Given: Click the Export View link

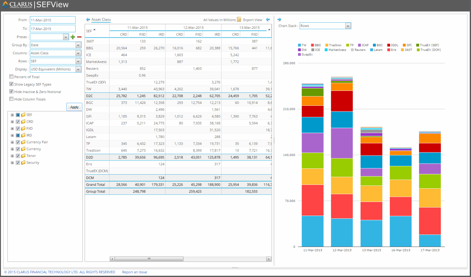Looking at the screenshot, I should click(252, 20).
